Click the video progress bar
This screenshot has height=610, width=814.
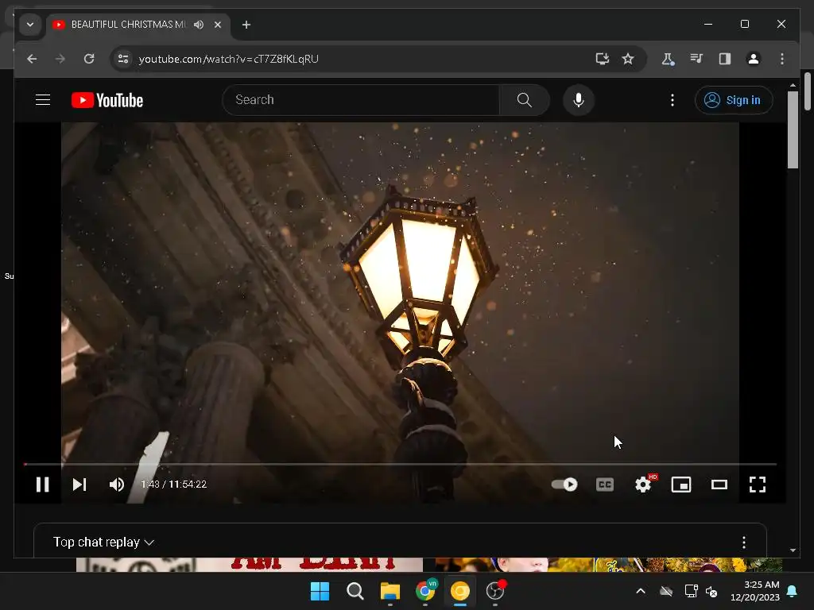point(400,464)
